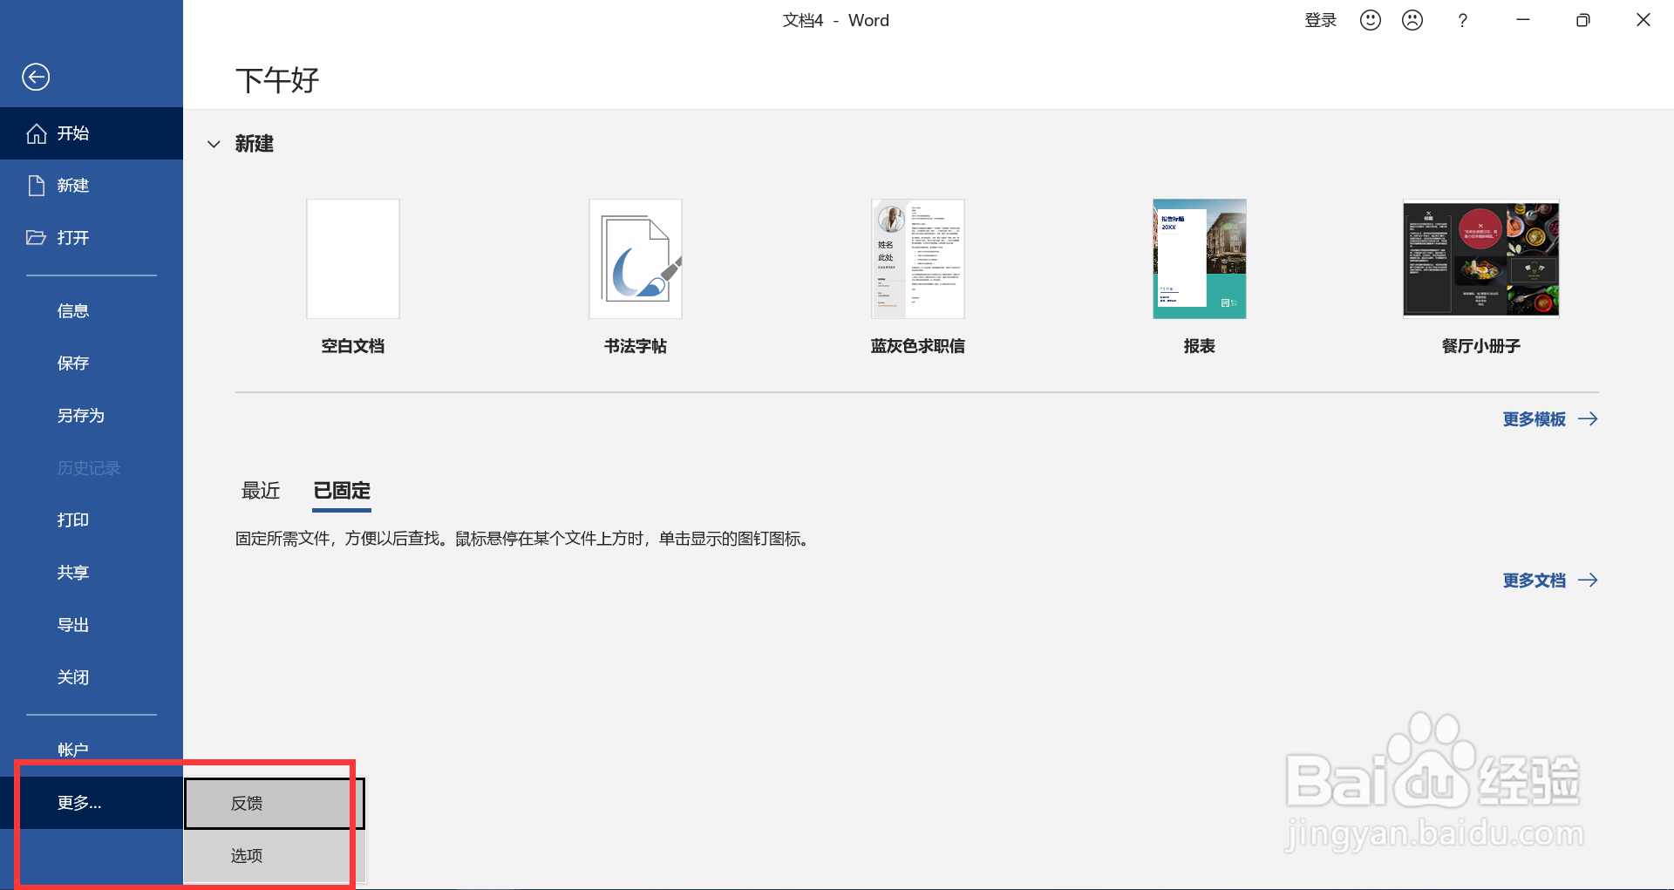
Task: Restore down the Word window
Action: 1583,20
